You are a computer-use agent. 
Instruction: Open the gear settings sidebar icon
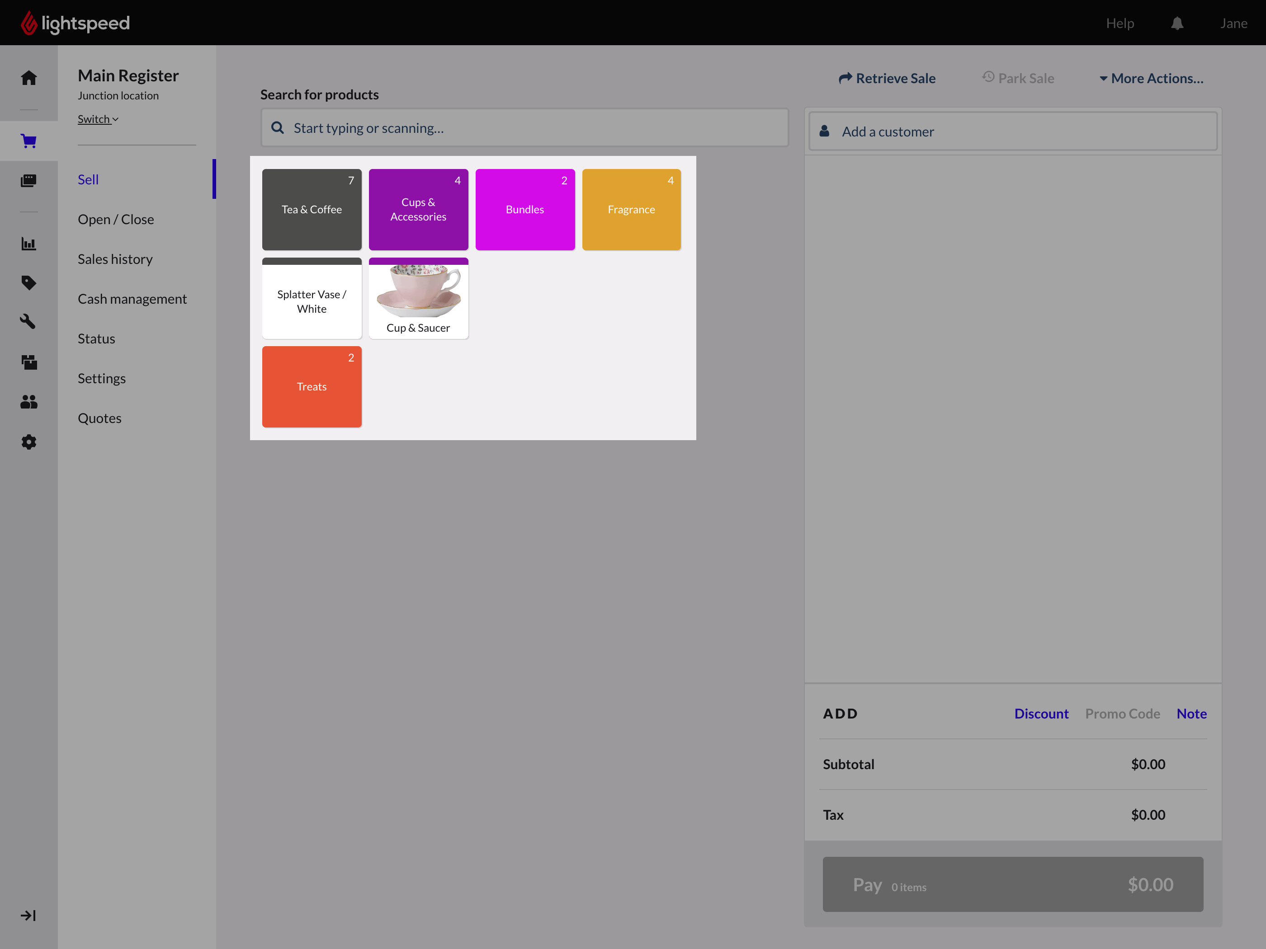[28, 442]
